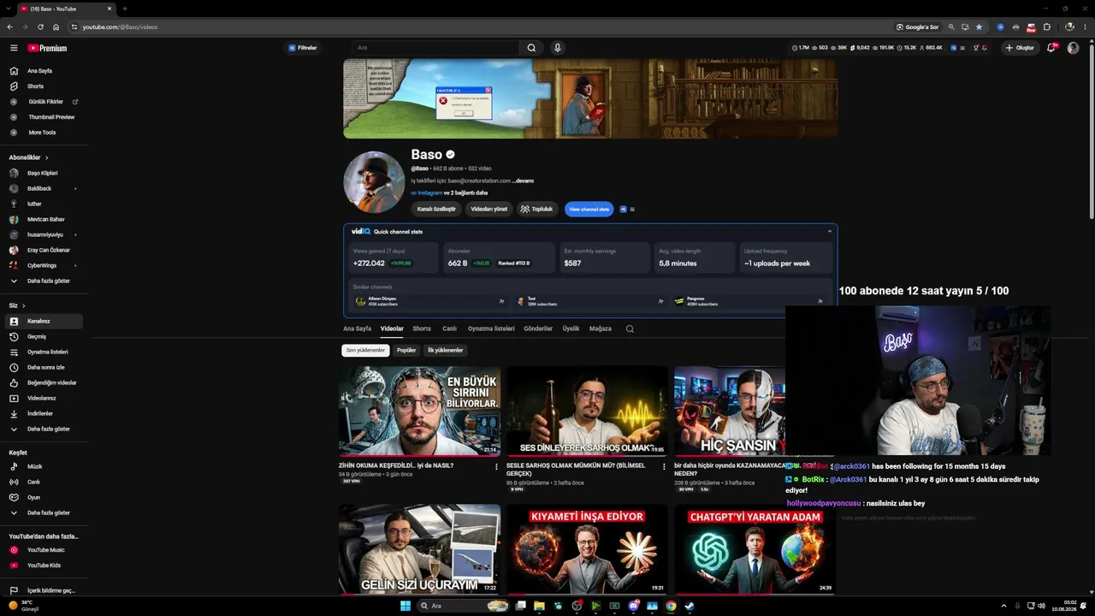Open YouTube Kids from sidebar
1095x616 pixels.
42,566
